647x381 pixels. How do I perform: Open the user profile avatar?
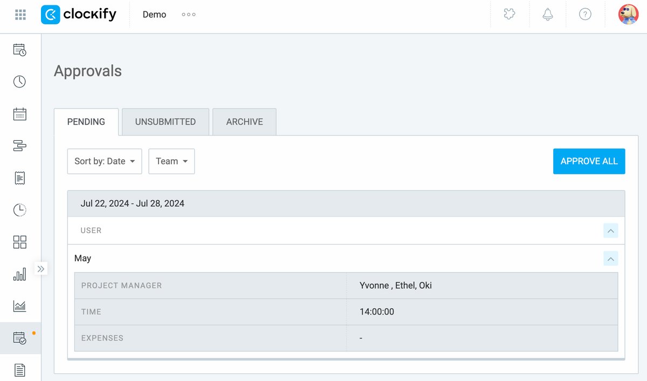628,15
